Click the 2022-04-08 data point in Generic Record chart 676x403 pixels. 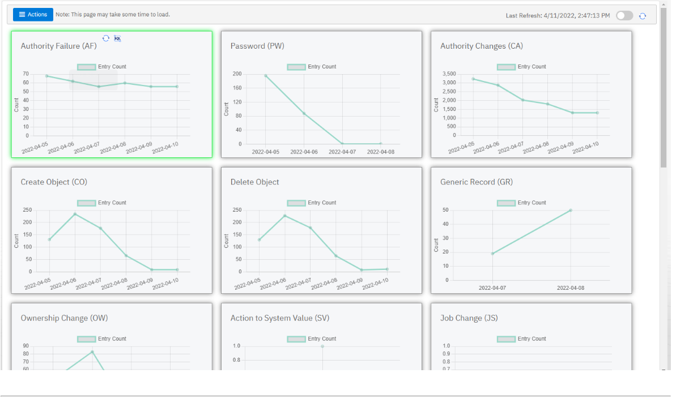[x=571, y=211]
